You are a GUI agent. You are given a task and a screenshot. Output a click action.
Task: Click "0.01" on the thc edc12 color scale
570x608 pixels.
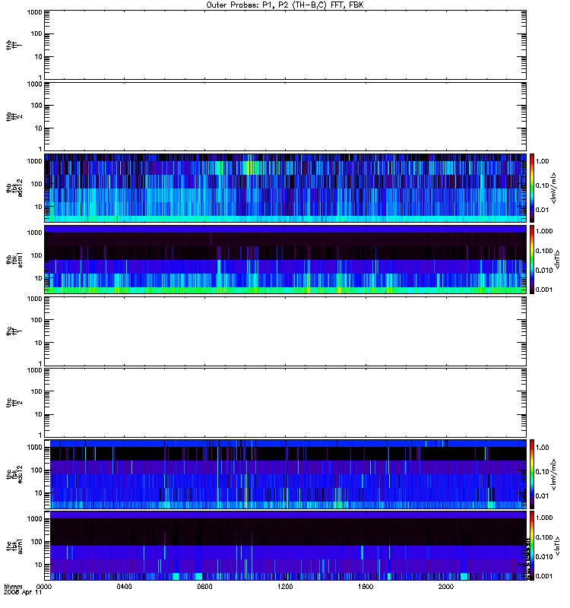click(542, 496)
